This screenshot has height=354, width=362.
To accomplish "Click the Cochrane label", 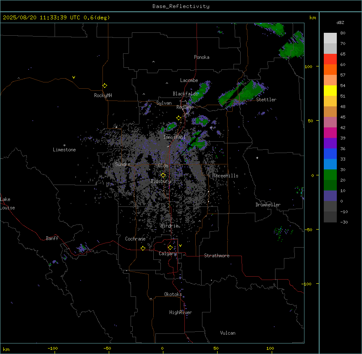I will pyautogui.click(x=135, y=239).
